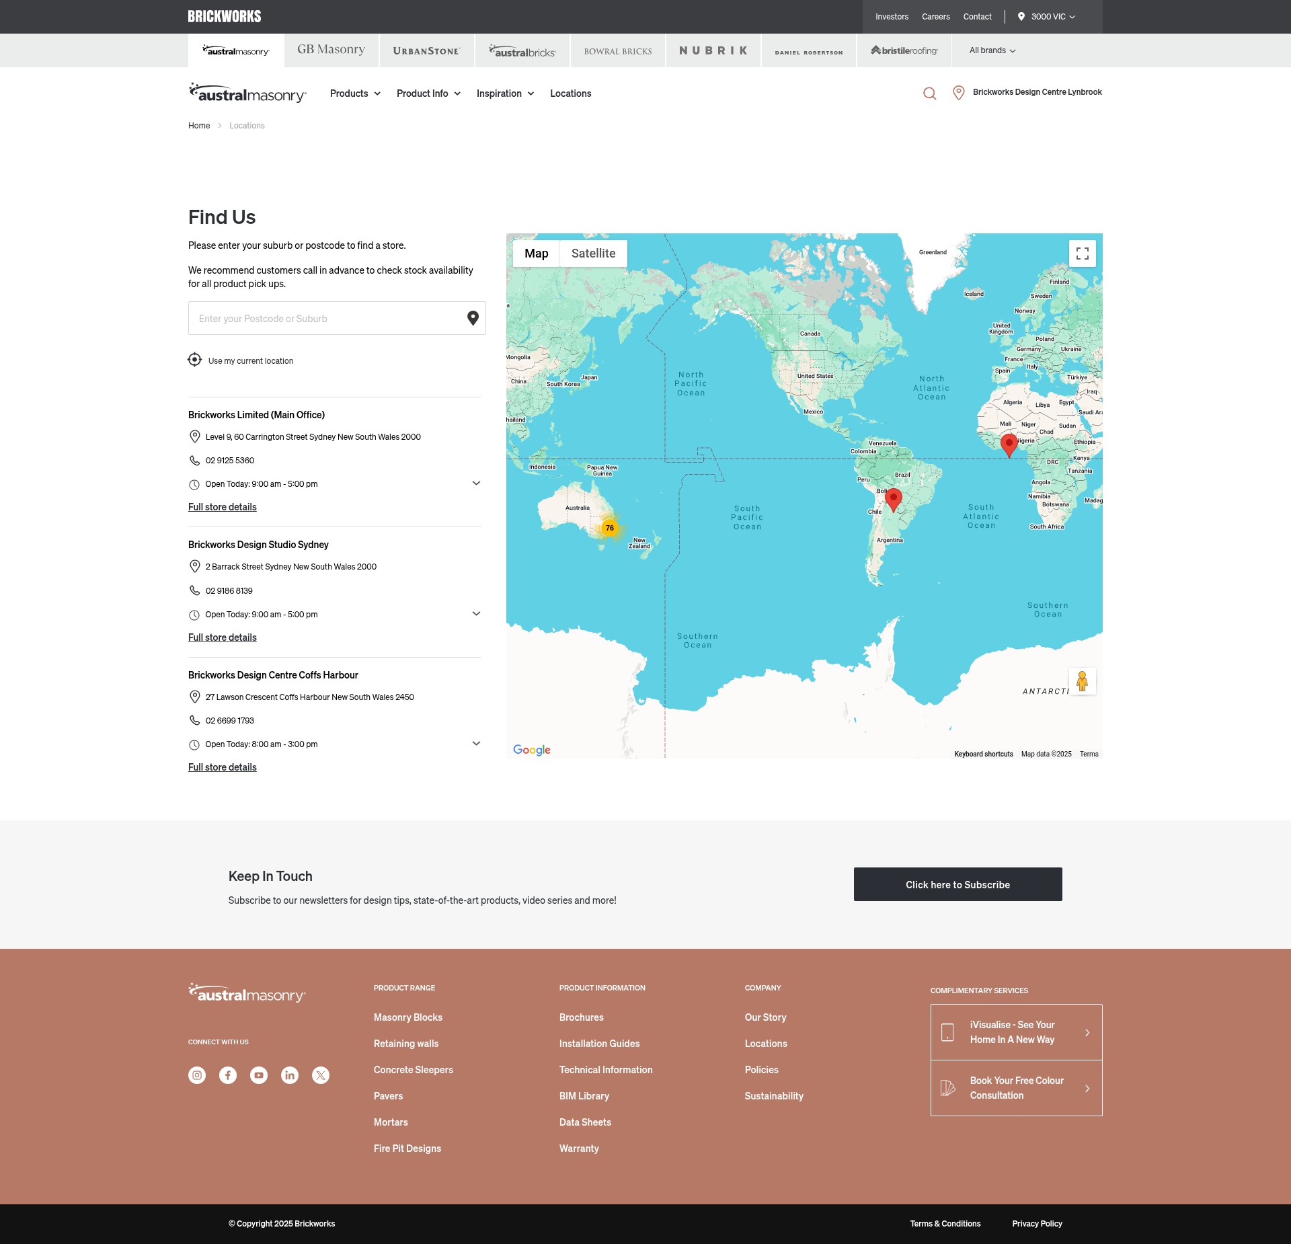Open the 3000 VIC postcode dropdown
Viewport: 1291px width, 1244px height.
[1046, 17]
